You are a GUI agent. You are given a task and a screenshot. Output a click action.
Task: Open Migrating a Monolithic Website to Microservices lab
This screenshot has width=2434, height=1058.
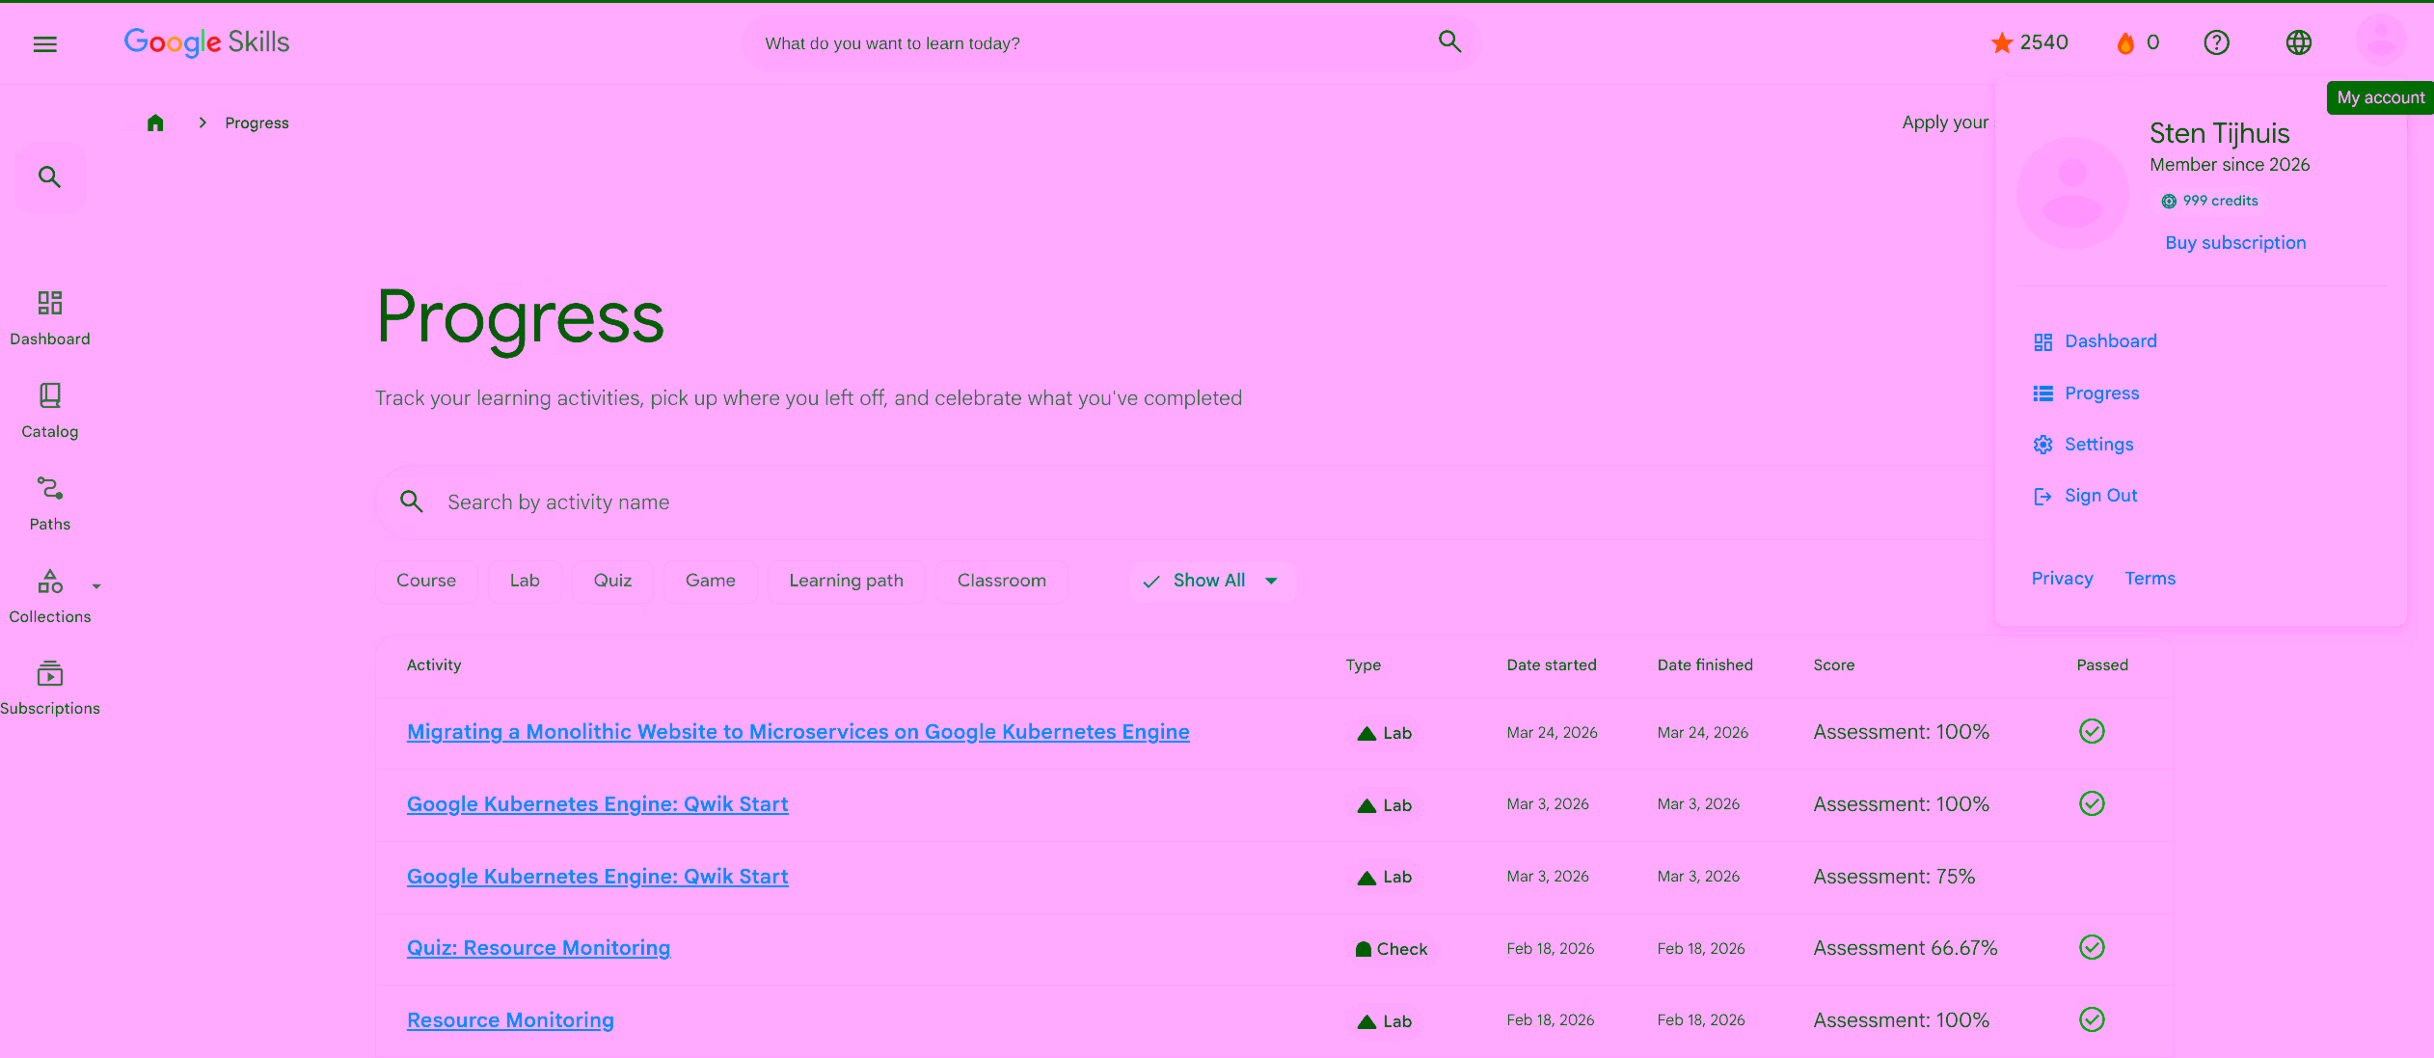pos(798,732)
